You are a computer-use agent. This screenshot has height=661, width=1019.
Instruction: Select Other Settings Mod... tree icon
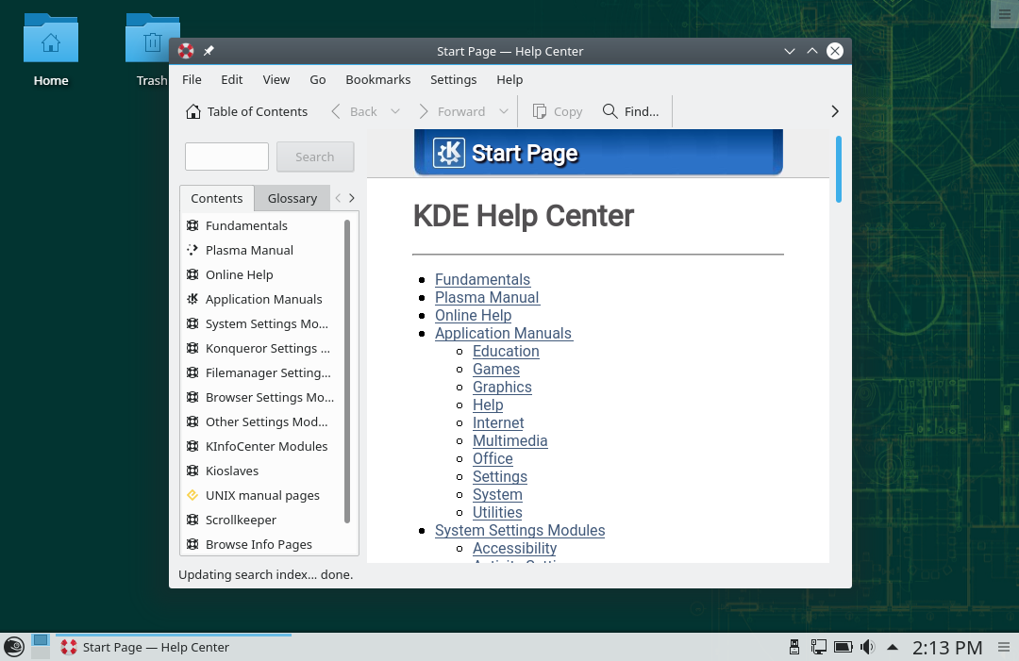pos(192,421)
